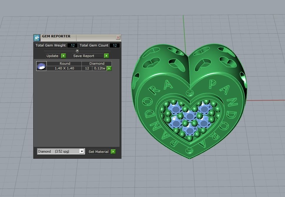Image resolution: width=285 pixels, height=197 pixels.
Task: Click the Gem Reporter panel icon
Action: 37,38
